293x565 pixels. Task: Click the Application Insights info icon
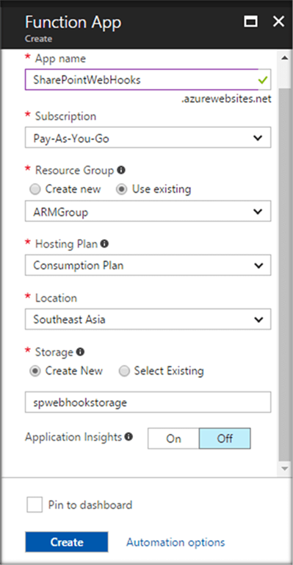(x=129, y=437)
